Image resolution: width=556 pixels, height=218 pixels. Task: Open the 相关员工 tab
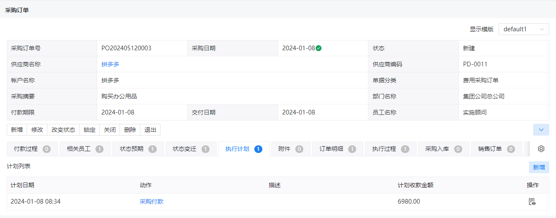pyautogui.click(x=85, y=149)
